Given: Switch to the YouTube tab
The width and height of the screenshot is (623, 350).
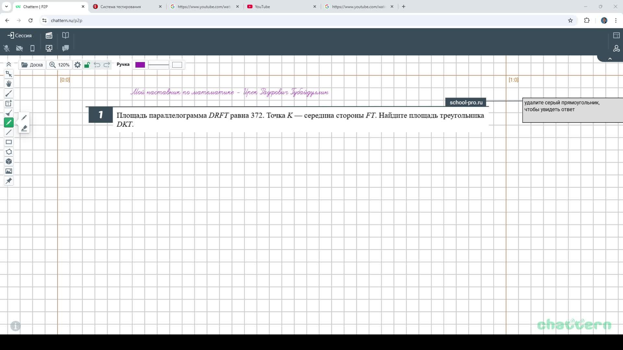Looking at the screenshot, I should click(282, 6).
